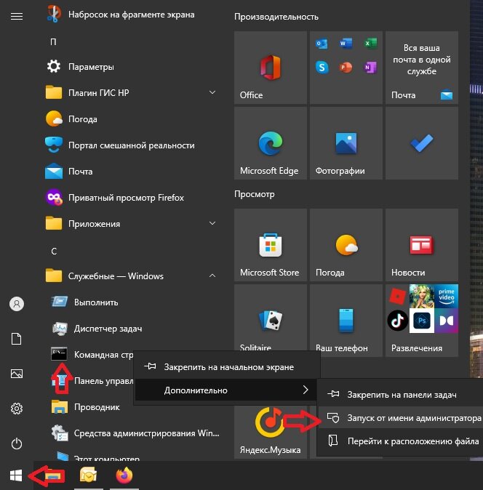
Task: Open the mail client icon on taskbar
Action: (x=88, y=475)
